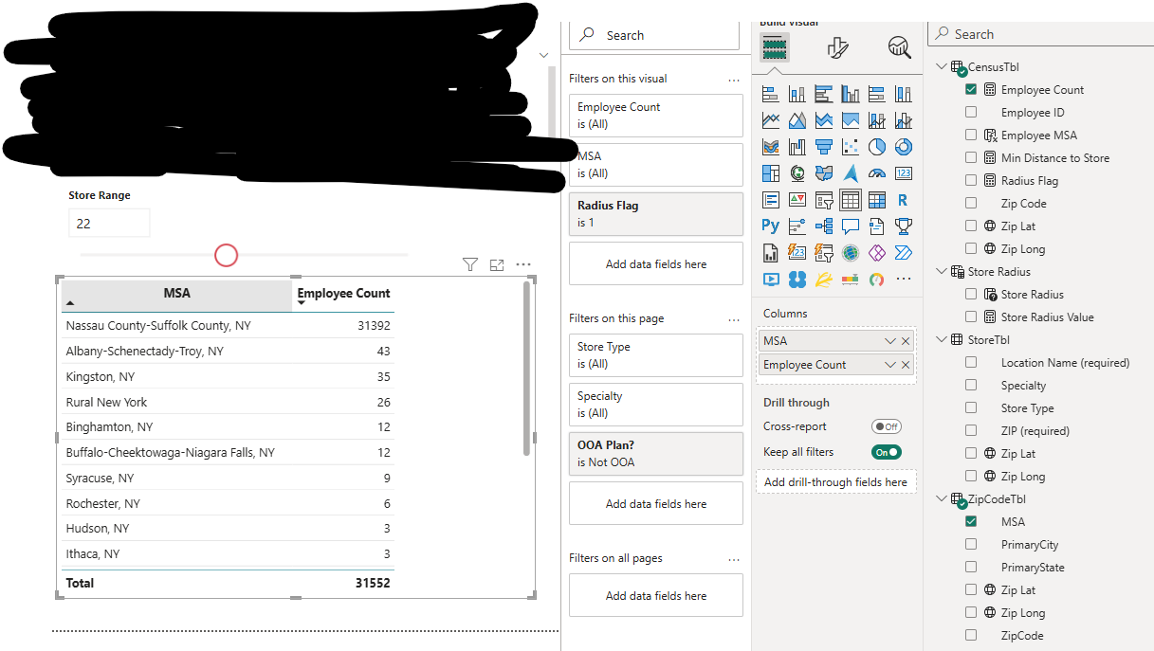Viewport: 1154px width, 651px height.
Task: Enter focus mode on the table visual
Action: [496, 264]
